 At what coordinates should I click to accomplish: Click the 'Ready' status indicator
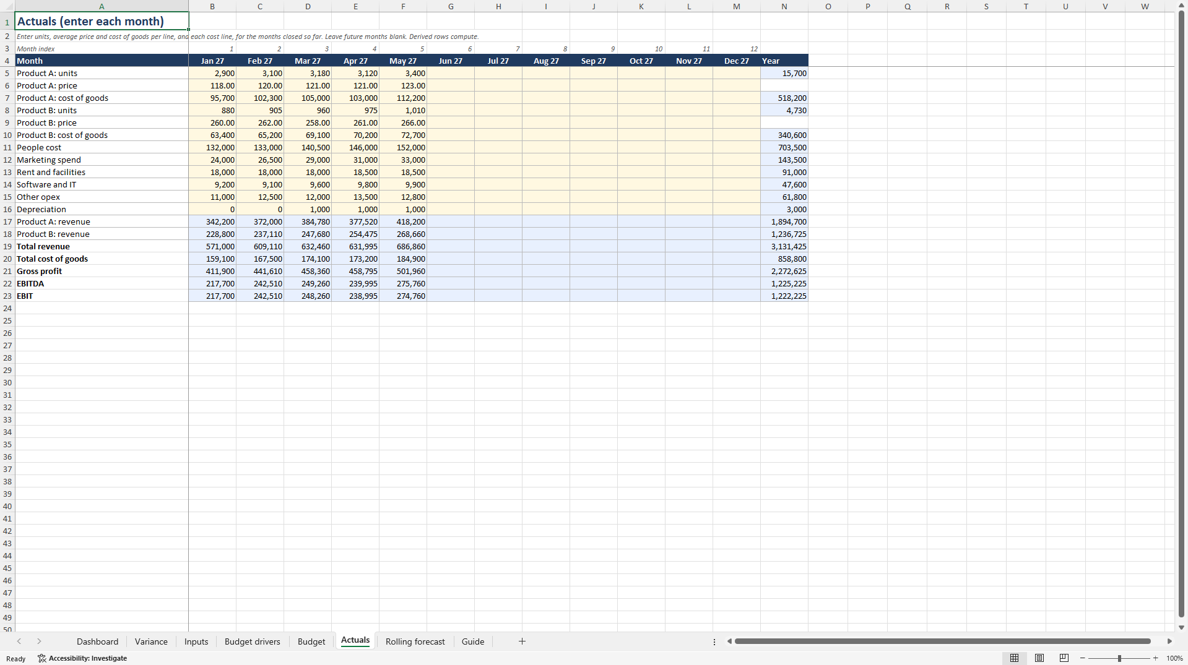click(x=16, y=658)
